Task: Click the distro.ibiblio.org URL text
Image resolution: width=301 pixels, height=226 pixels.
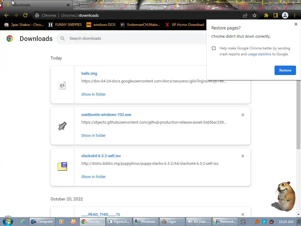Action: point(150,164)
